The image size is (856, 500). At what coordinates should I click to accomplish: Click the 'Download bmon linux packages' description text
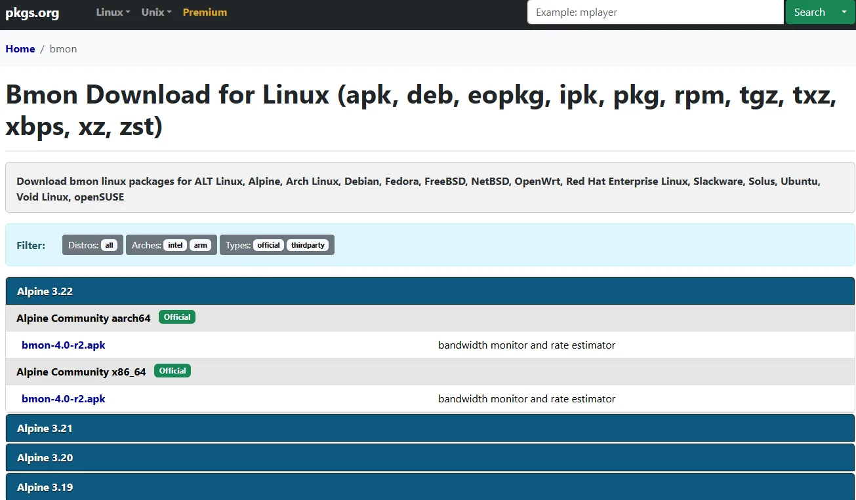pos(418,189)
